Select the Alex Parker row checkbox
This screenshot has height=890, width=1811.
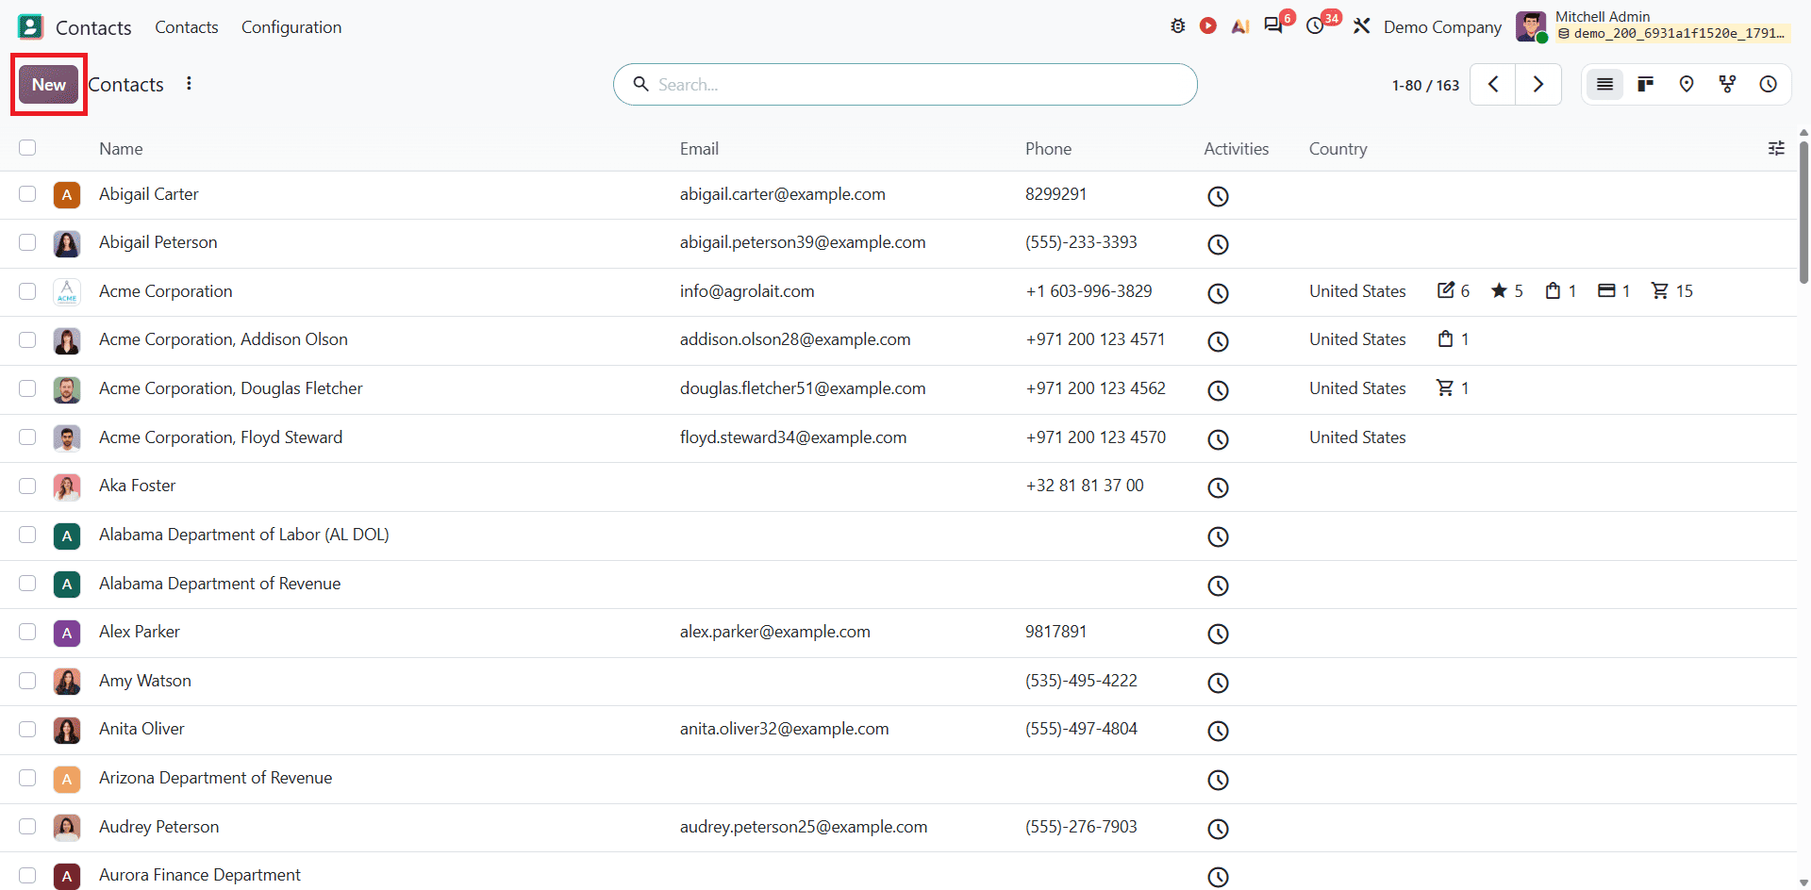(x=27, y=632)
